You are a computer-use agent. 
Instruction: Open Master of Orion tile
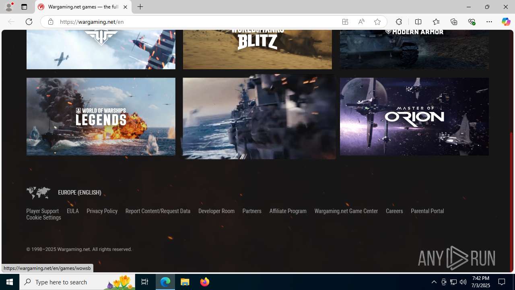pyautogui.click(x=414, y=116)
